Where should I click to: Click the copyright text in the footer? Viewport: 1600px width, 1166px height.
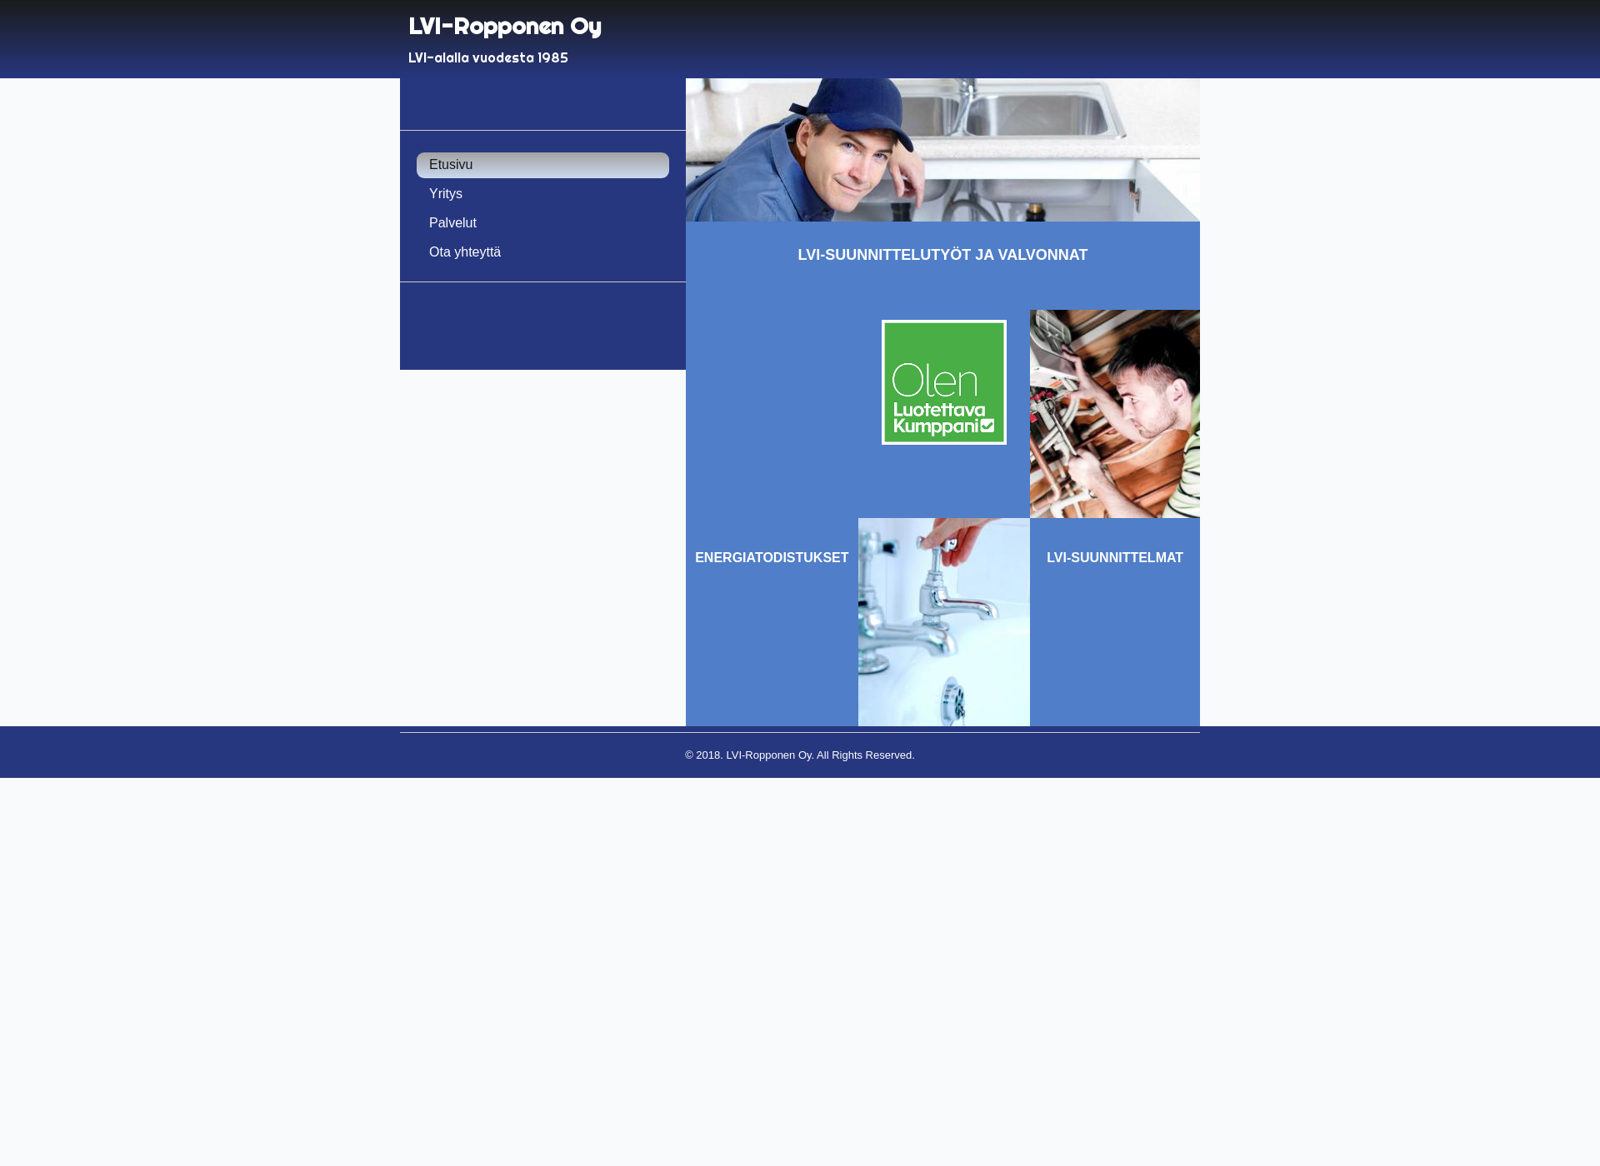[x=800, y=755]
